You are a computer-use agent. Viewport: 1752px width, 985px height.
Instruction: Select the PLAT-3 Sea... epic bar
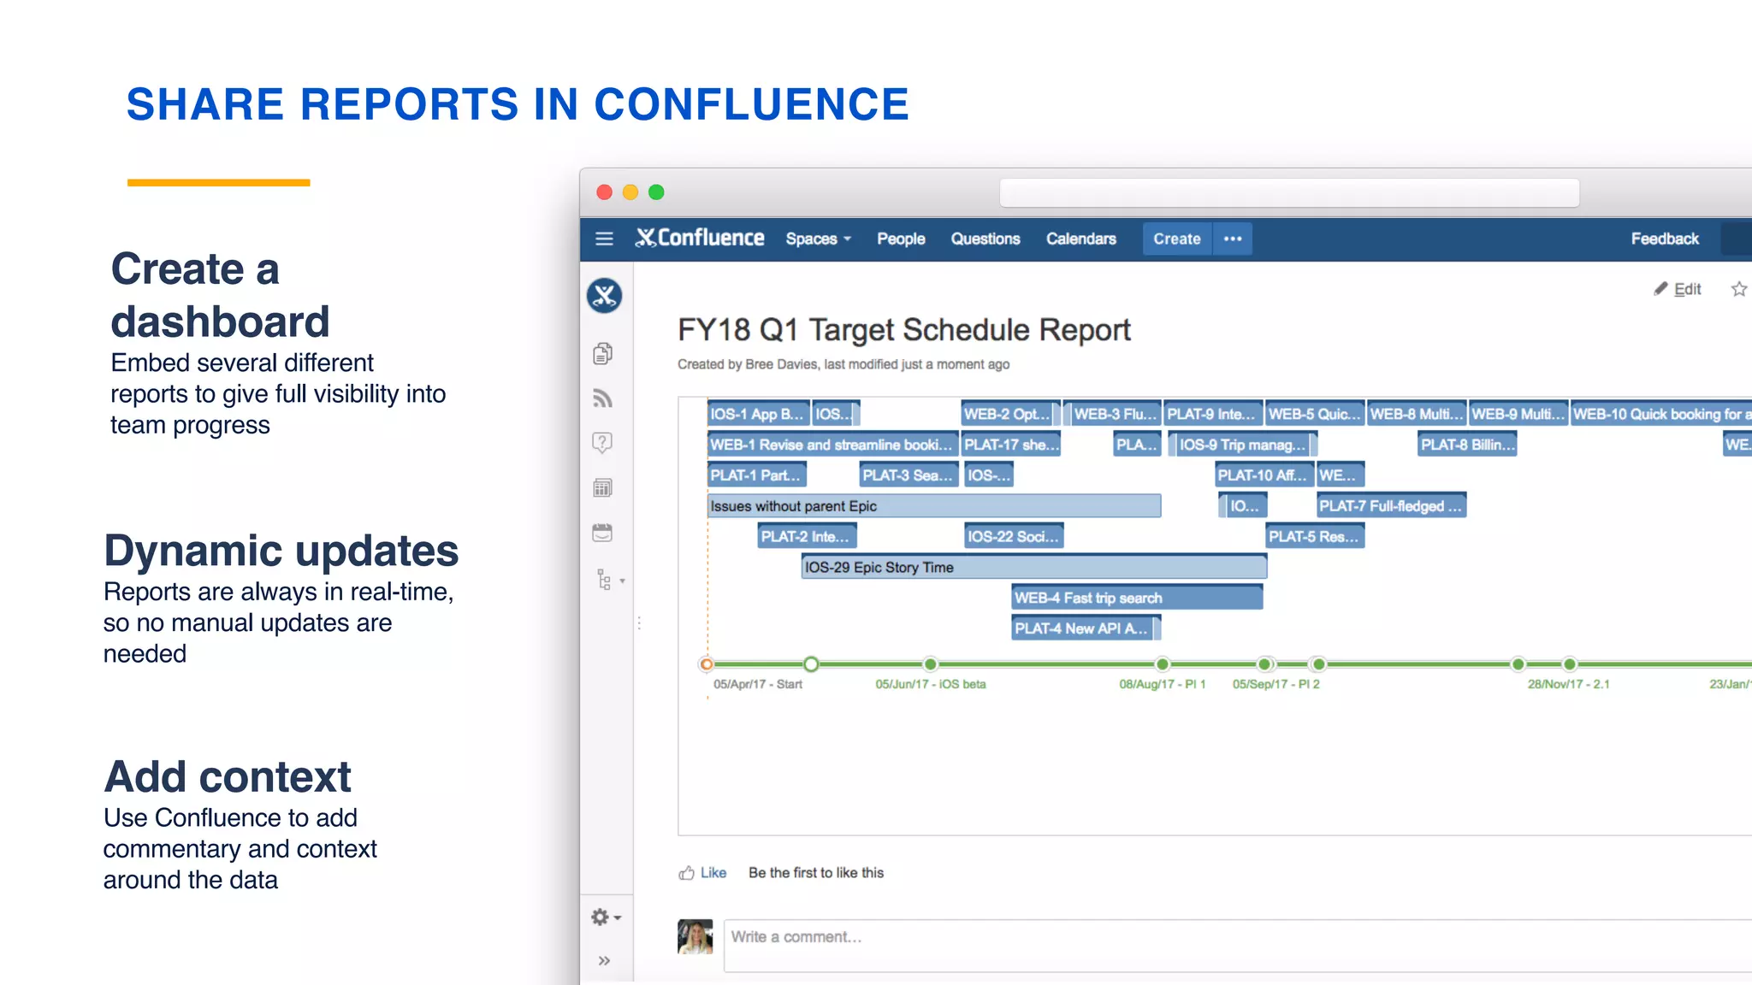pos(909,475)
